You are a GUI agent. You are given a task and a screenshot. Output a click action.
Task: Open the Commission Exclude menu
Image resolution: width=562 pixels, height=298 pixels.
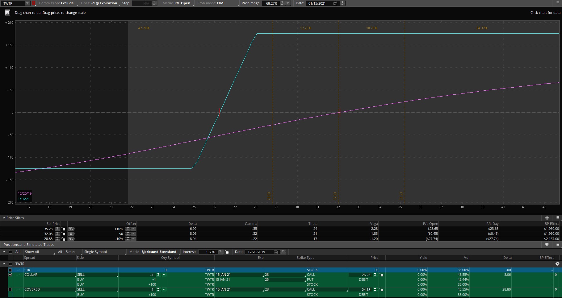[57, 3]
